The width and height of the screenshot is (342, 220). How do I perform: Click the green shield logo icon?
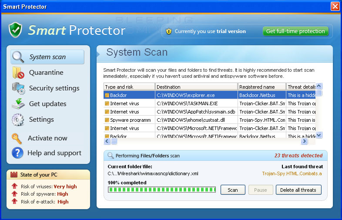[15, 30]
